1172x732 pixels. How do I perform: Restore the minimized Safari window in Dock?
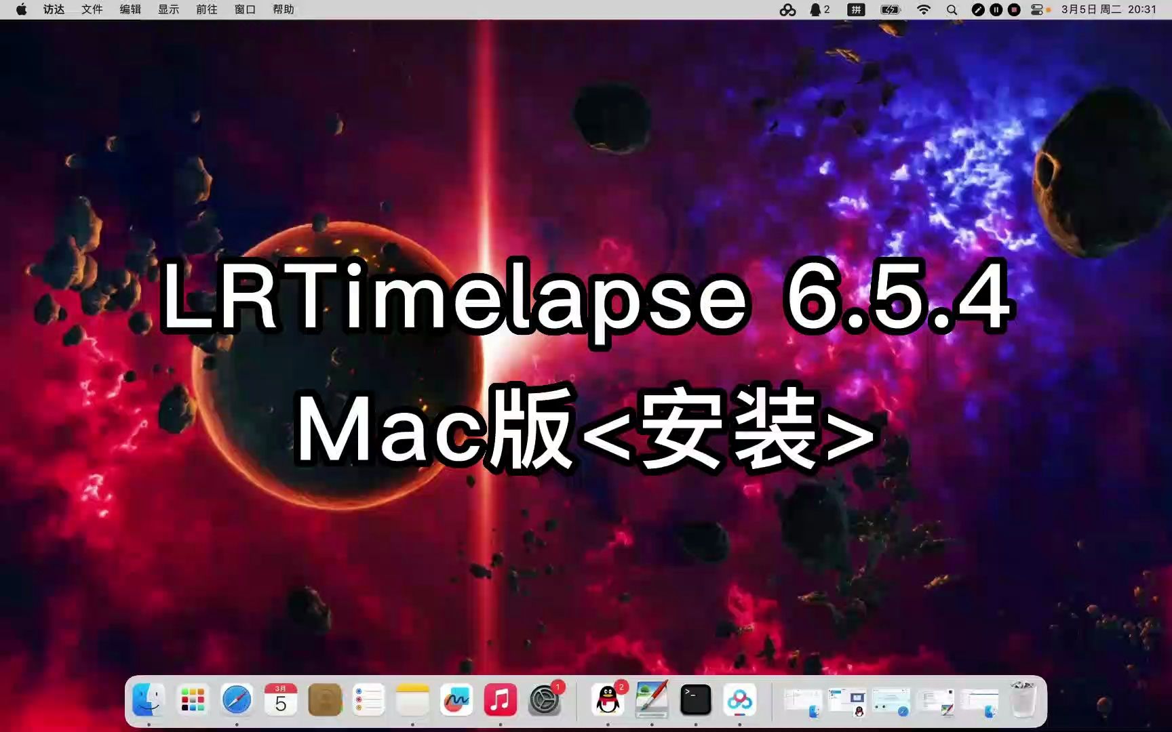point(891,703)
